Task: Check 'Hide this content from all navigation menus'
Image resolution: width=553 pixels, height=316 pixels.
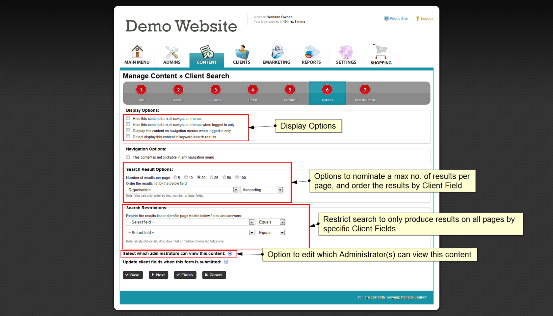Action: click(128, 118)
